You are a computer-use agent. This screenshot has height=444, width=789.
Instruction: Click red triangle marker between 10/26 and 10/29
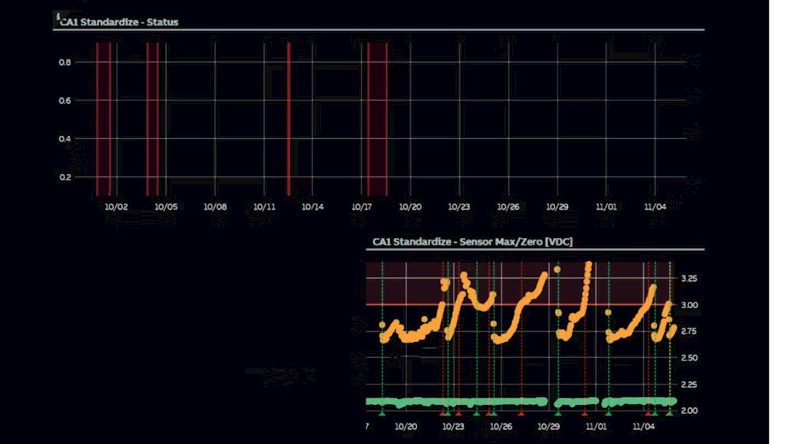521,413
